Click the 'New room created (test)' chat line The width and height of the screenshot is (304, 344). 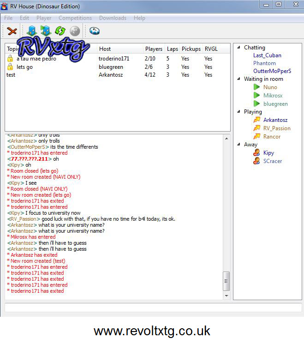(36, 261)
